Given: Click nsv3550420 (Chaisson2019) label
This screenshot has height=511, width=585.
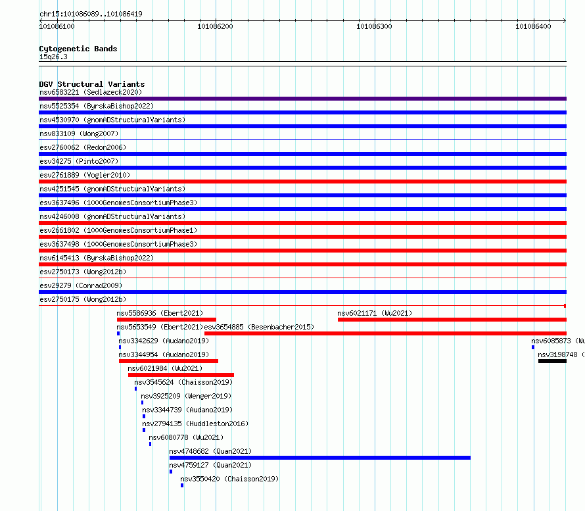Looking at the screenshot, I should (x=229, y=479).
